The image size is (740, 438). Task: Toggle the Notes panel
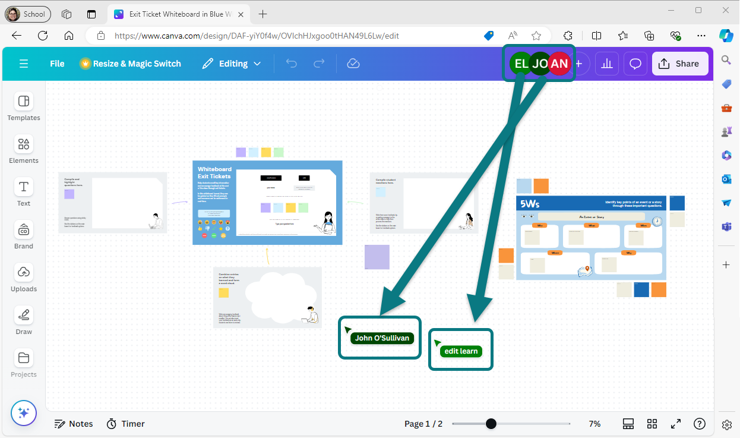coord(74,424)
